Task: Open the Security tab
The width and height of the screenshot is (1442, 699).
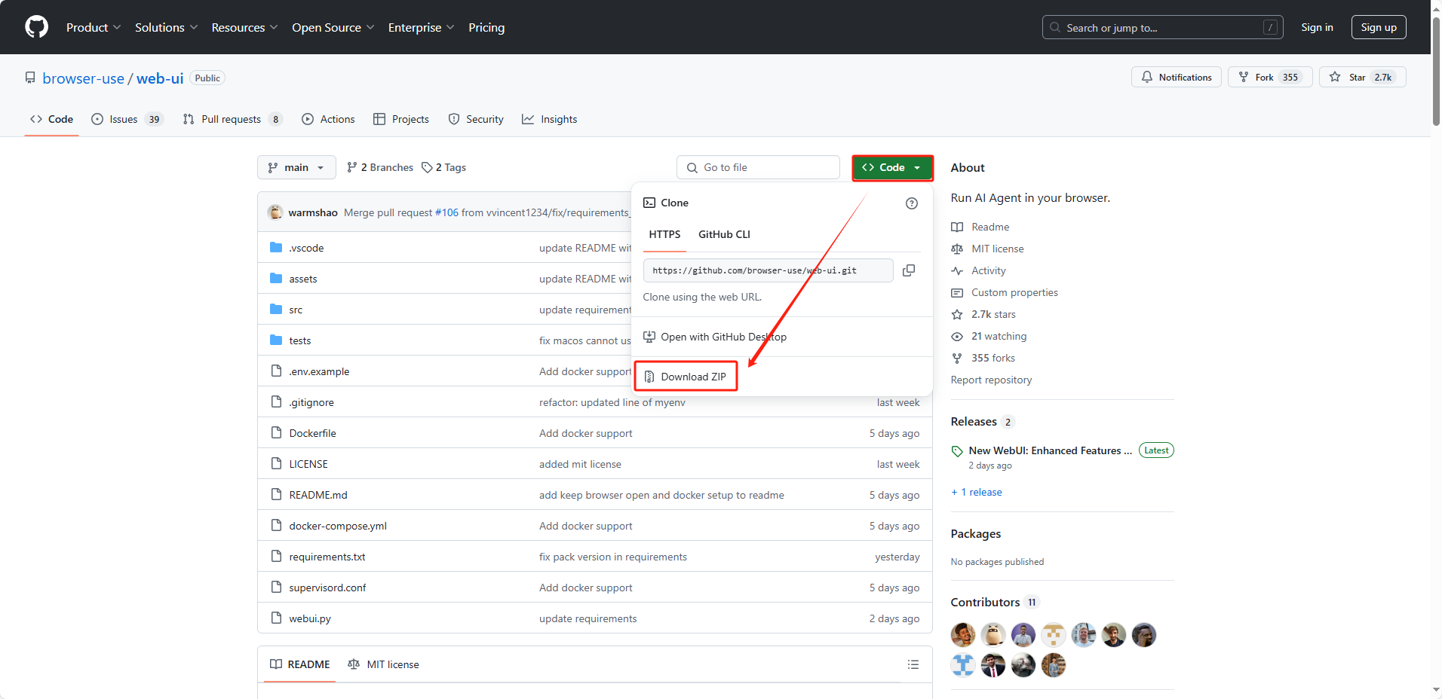Action: [476, 119]
